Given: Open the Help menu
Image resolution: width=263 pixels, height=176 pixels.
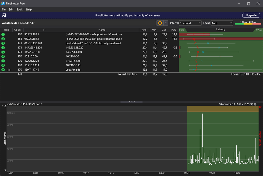Looking at the screenshot, I should (29, 9).
